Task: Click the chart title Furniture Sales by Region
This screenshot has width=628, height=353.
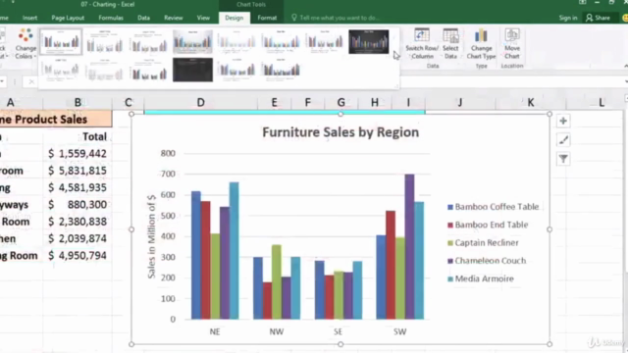Action: [x=340, y=132]
